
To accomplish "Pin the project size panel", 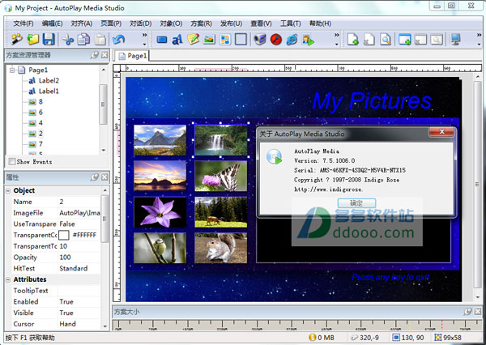I will click(467, 312).
